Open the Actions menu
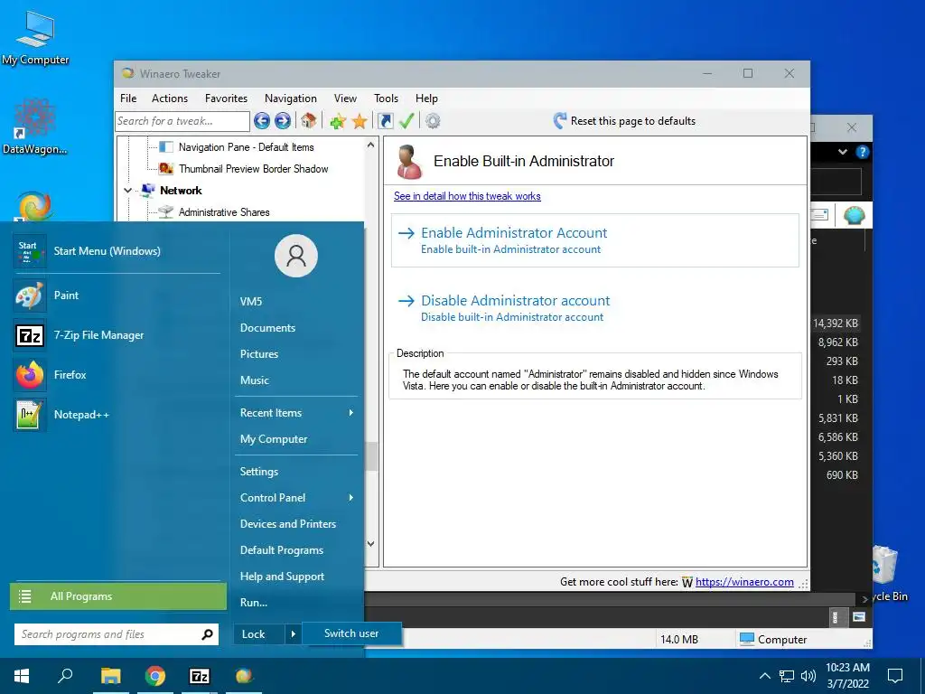This screenshot has width=925, height=694. 170,98
